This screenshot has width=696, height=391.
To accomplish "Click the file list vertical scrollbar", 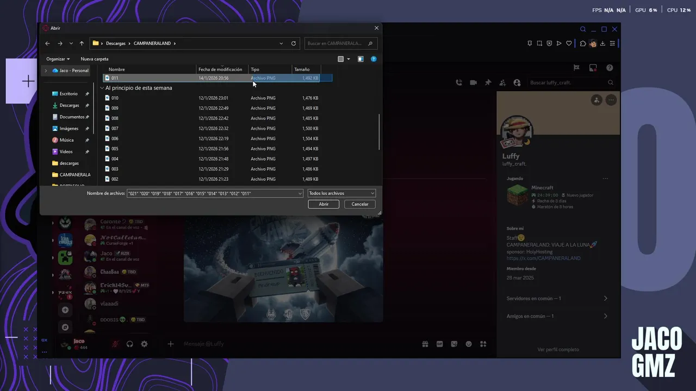I will (379, 133).
